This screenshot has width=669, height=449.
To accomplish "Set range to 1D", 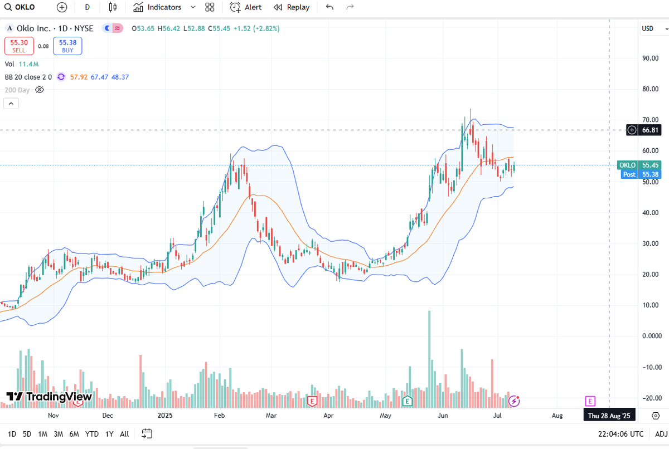I will [x=12, y=434].
